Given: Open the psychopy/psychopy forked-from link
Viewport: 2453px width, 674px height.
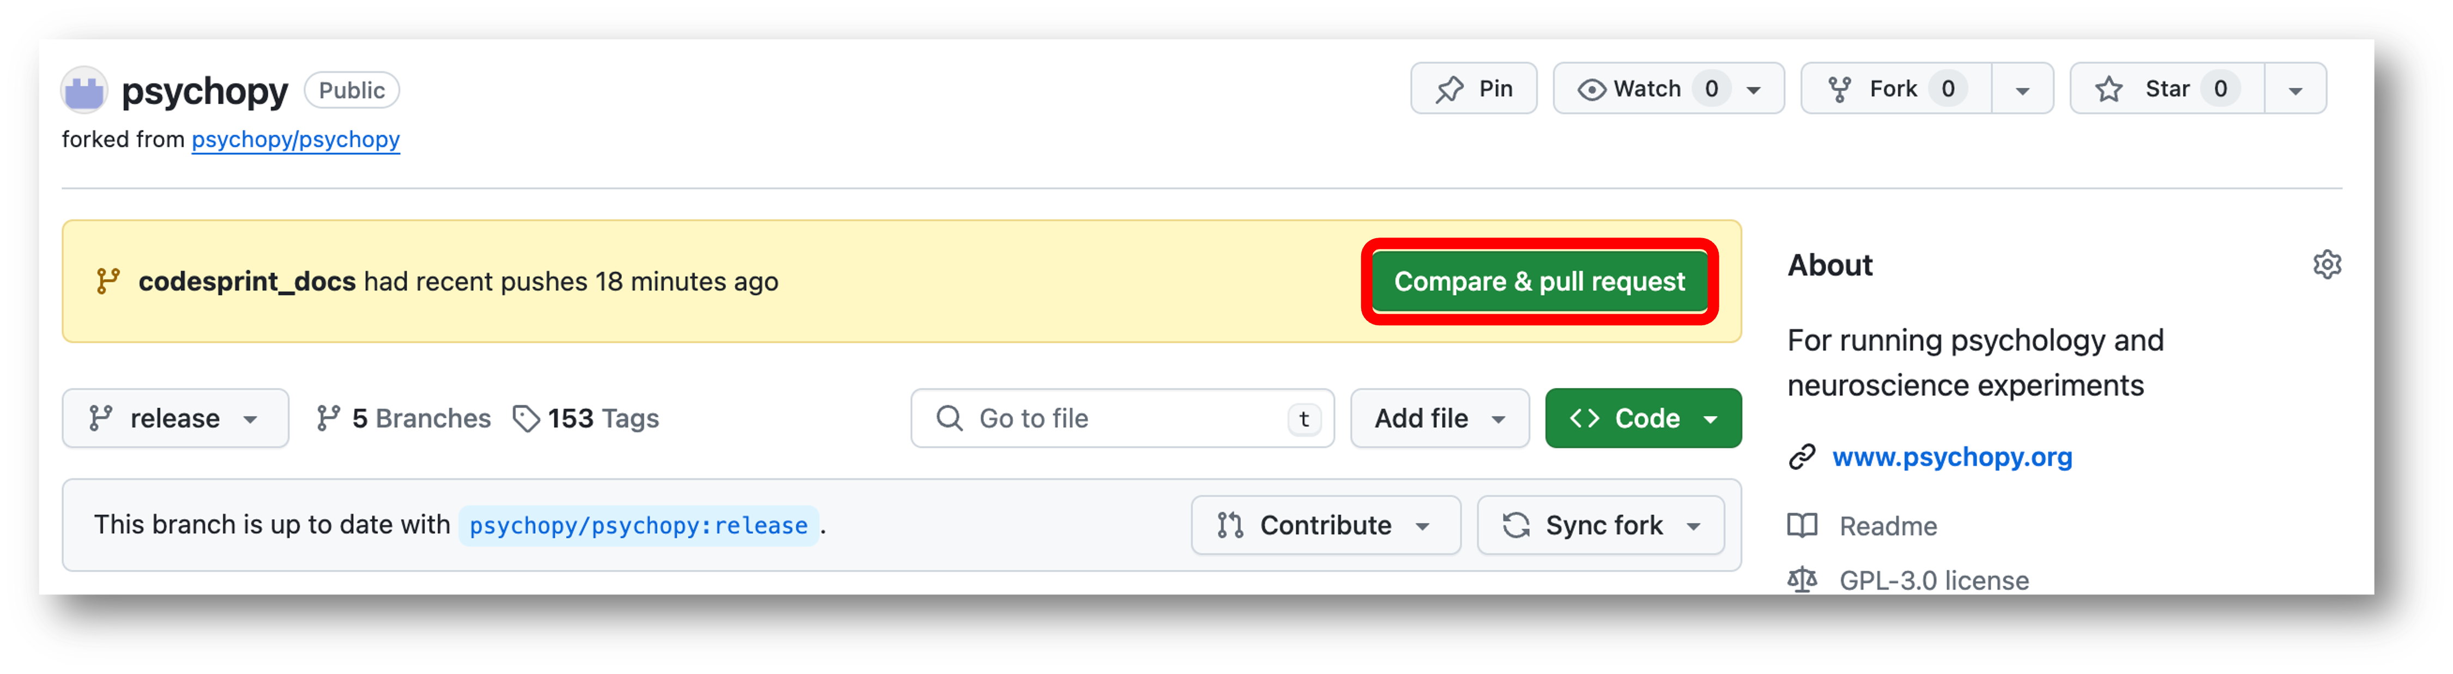Looking at the screenshot, I should tap(295, 140).
